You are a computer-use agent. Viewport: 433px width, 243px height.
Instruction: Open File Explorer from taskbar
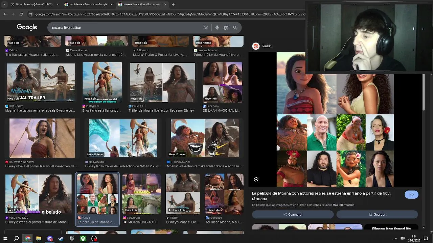tap(39, 239)
